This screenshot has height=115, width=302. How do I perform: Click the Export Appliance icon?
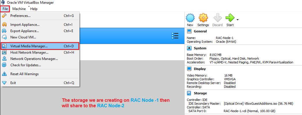4,31
